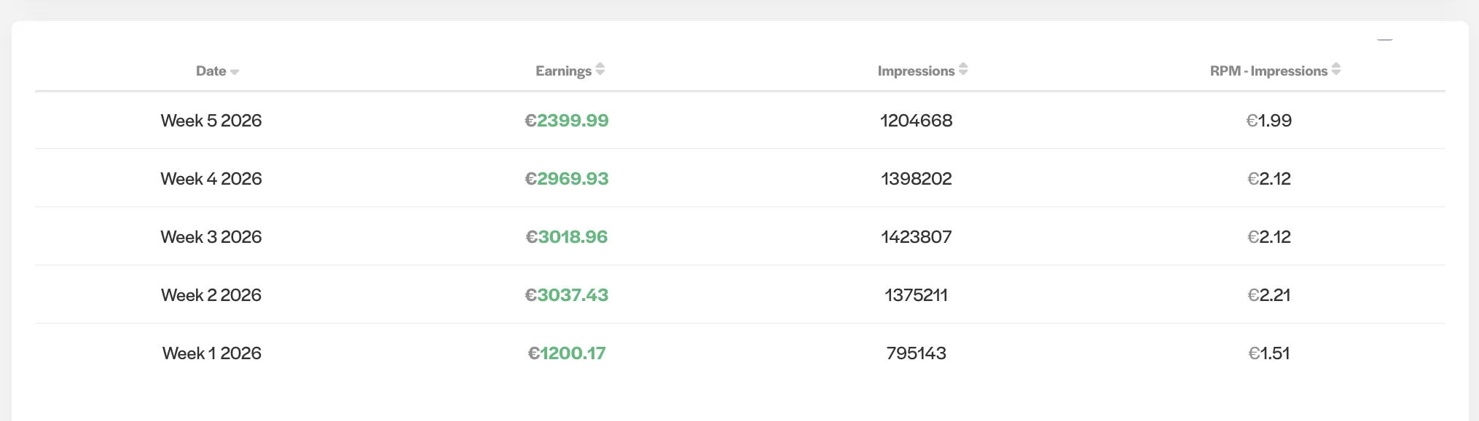Viewport: 1479px width, 421px height.
Task: Click the €2399.99 earnings value
Action: tap(567, 121)
